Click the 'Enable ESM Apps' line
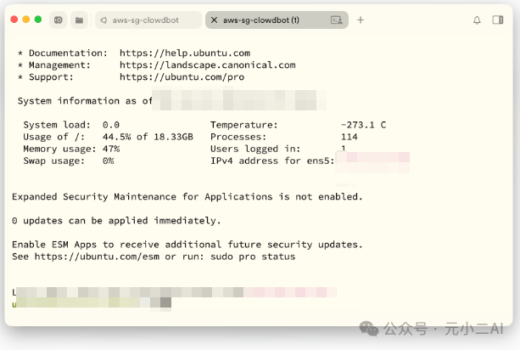 pyautogui.click(x=187, y=245)
